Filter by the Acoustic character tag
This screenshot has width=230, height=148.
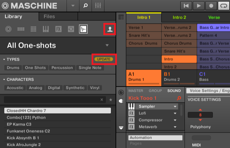coord(15,88)
